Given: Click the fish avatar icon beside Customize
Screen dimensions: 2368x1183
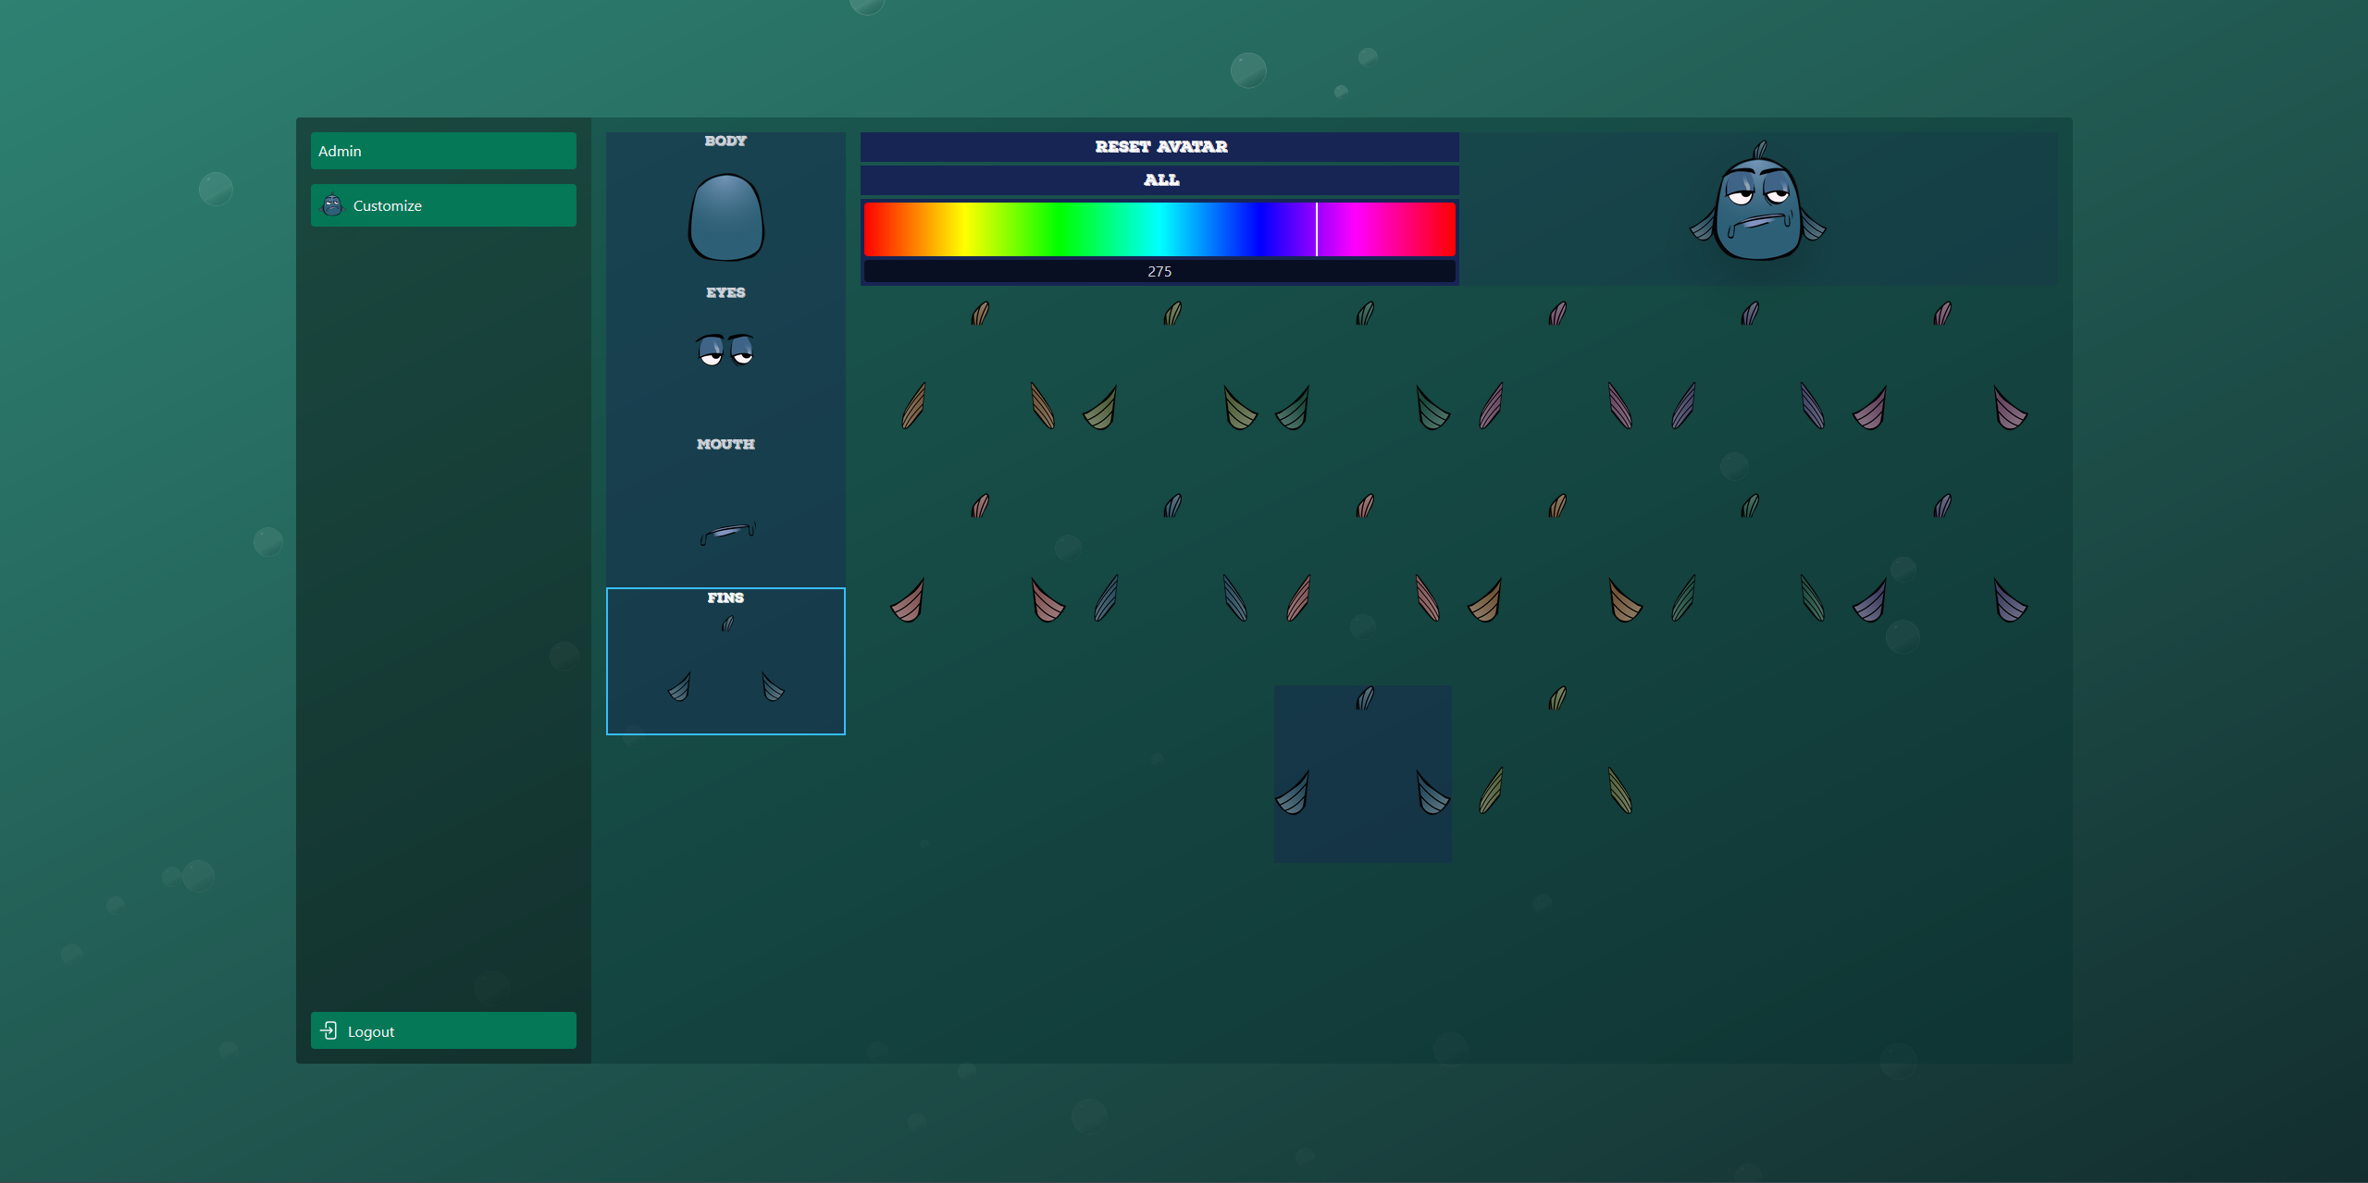Looking at the screenshot, I should click(332, 205).
